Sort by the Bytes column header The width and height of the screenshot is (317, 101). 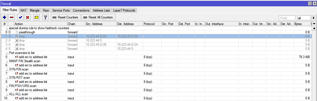pyautogui.click(x=302, y=24)
